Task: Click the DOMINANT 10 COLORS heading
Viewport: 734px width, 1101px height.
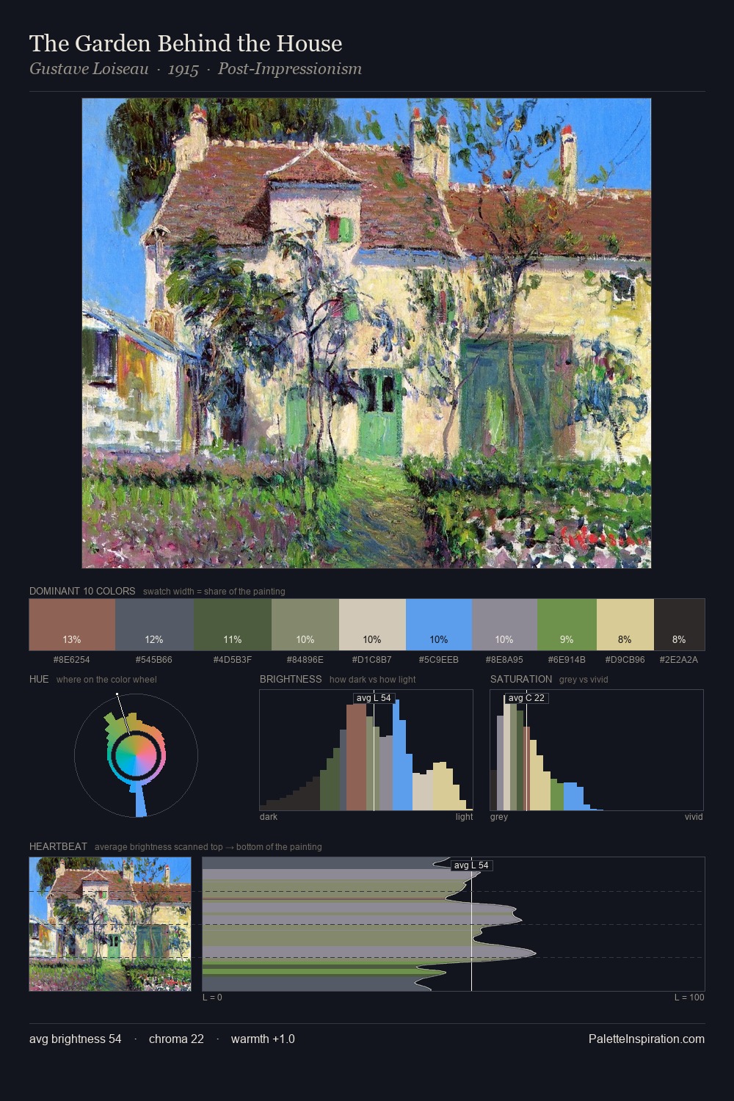Action: [x=82, y=591]
